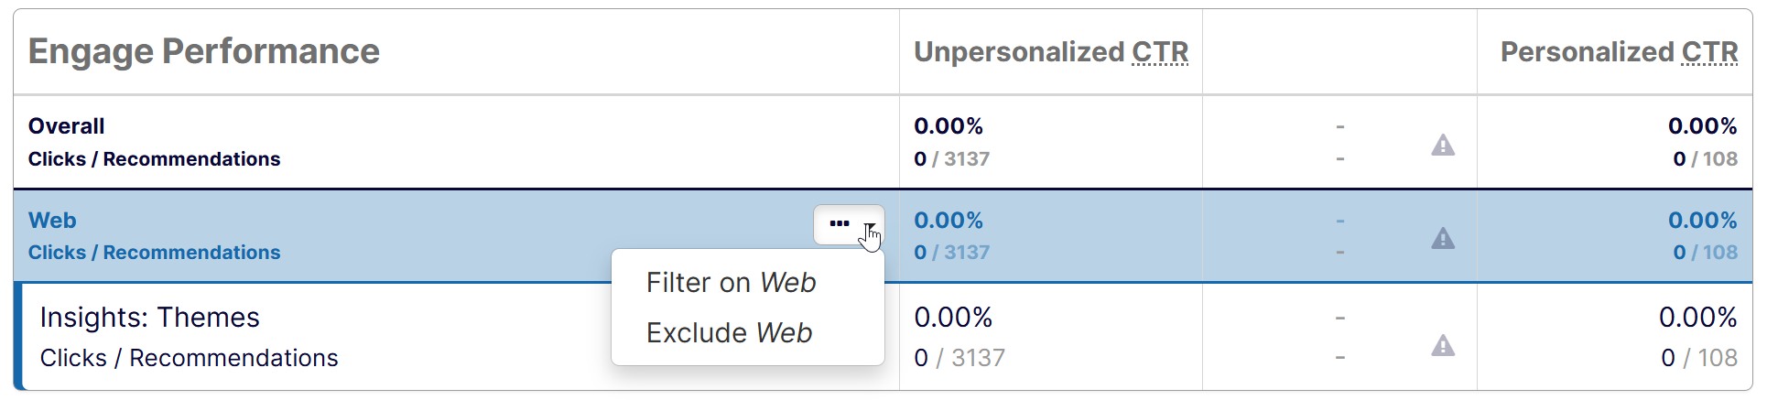Choose "Exclude Web" menu option
Viewport: 1767px width, 400px height.
[x=729, y=333]
